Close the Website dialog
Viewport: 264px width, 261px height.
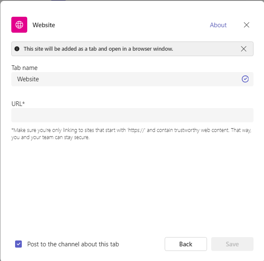pos(246,25)
